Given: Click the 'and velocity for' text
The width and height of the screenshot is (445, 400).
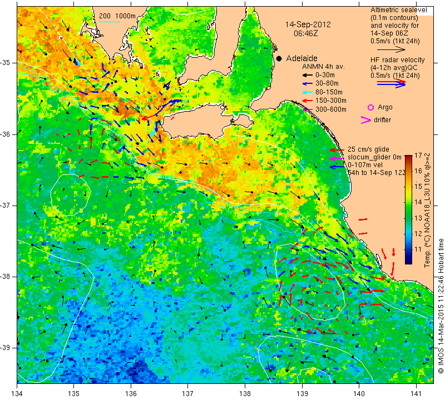Looking at the screenshot, I should pos(395,25).
